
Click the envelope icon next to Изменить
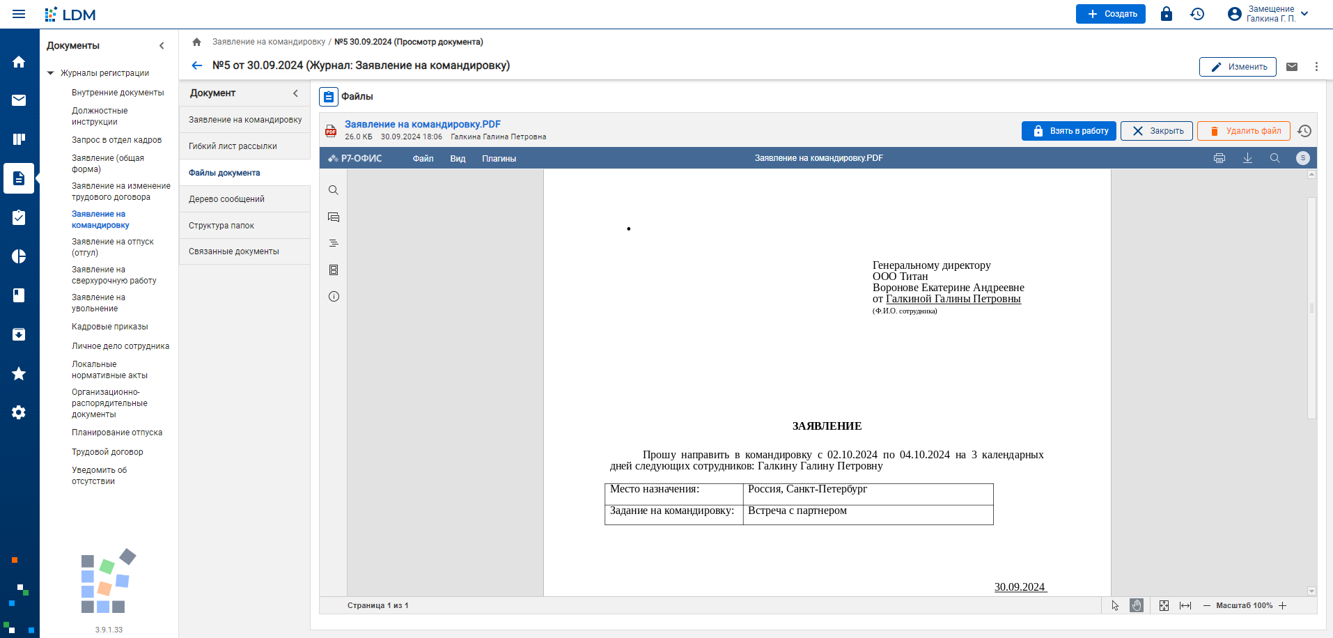click(1292, 67)
